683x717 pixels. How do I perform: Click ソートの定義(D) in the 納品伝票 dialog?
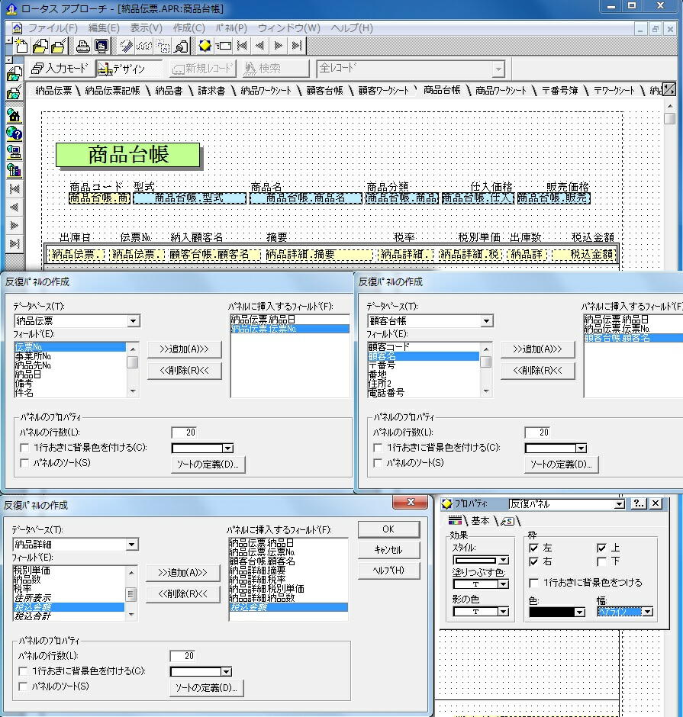[208, 465]
